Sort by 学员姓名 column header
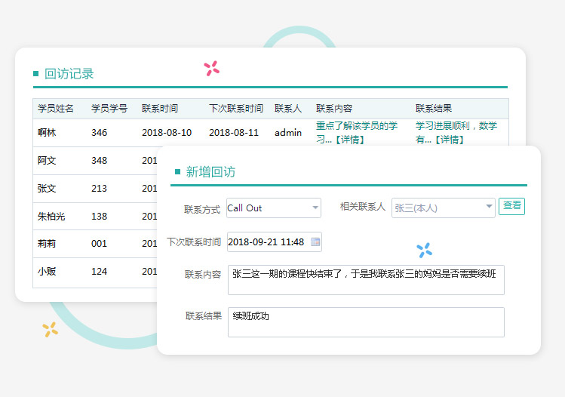The width and height of the screenshot is (565, 397). coord(56,109)
